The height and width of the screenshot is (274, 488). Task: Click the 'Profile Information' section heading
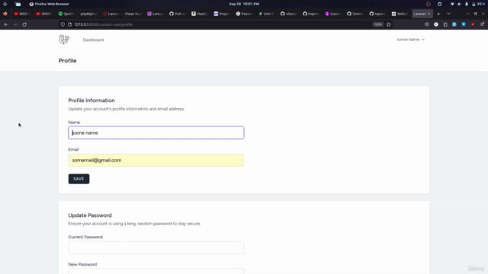click(91, 100)
